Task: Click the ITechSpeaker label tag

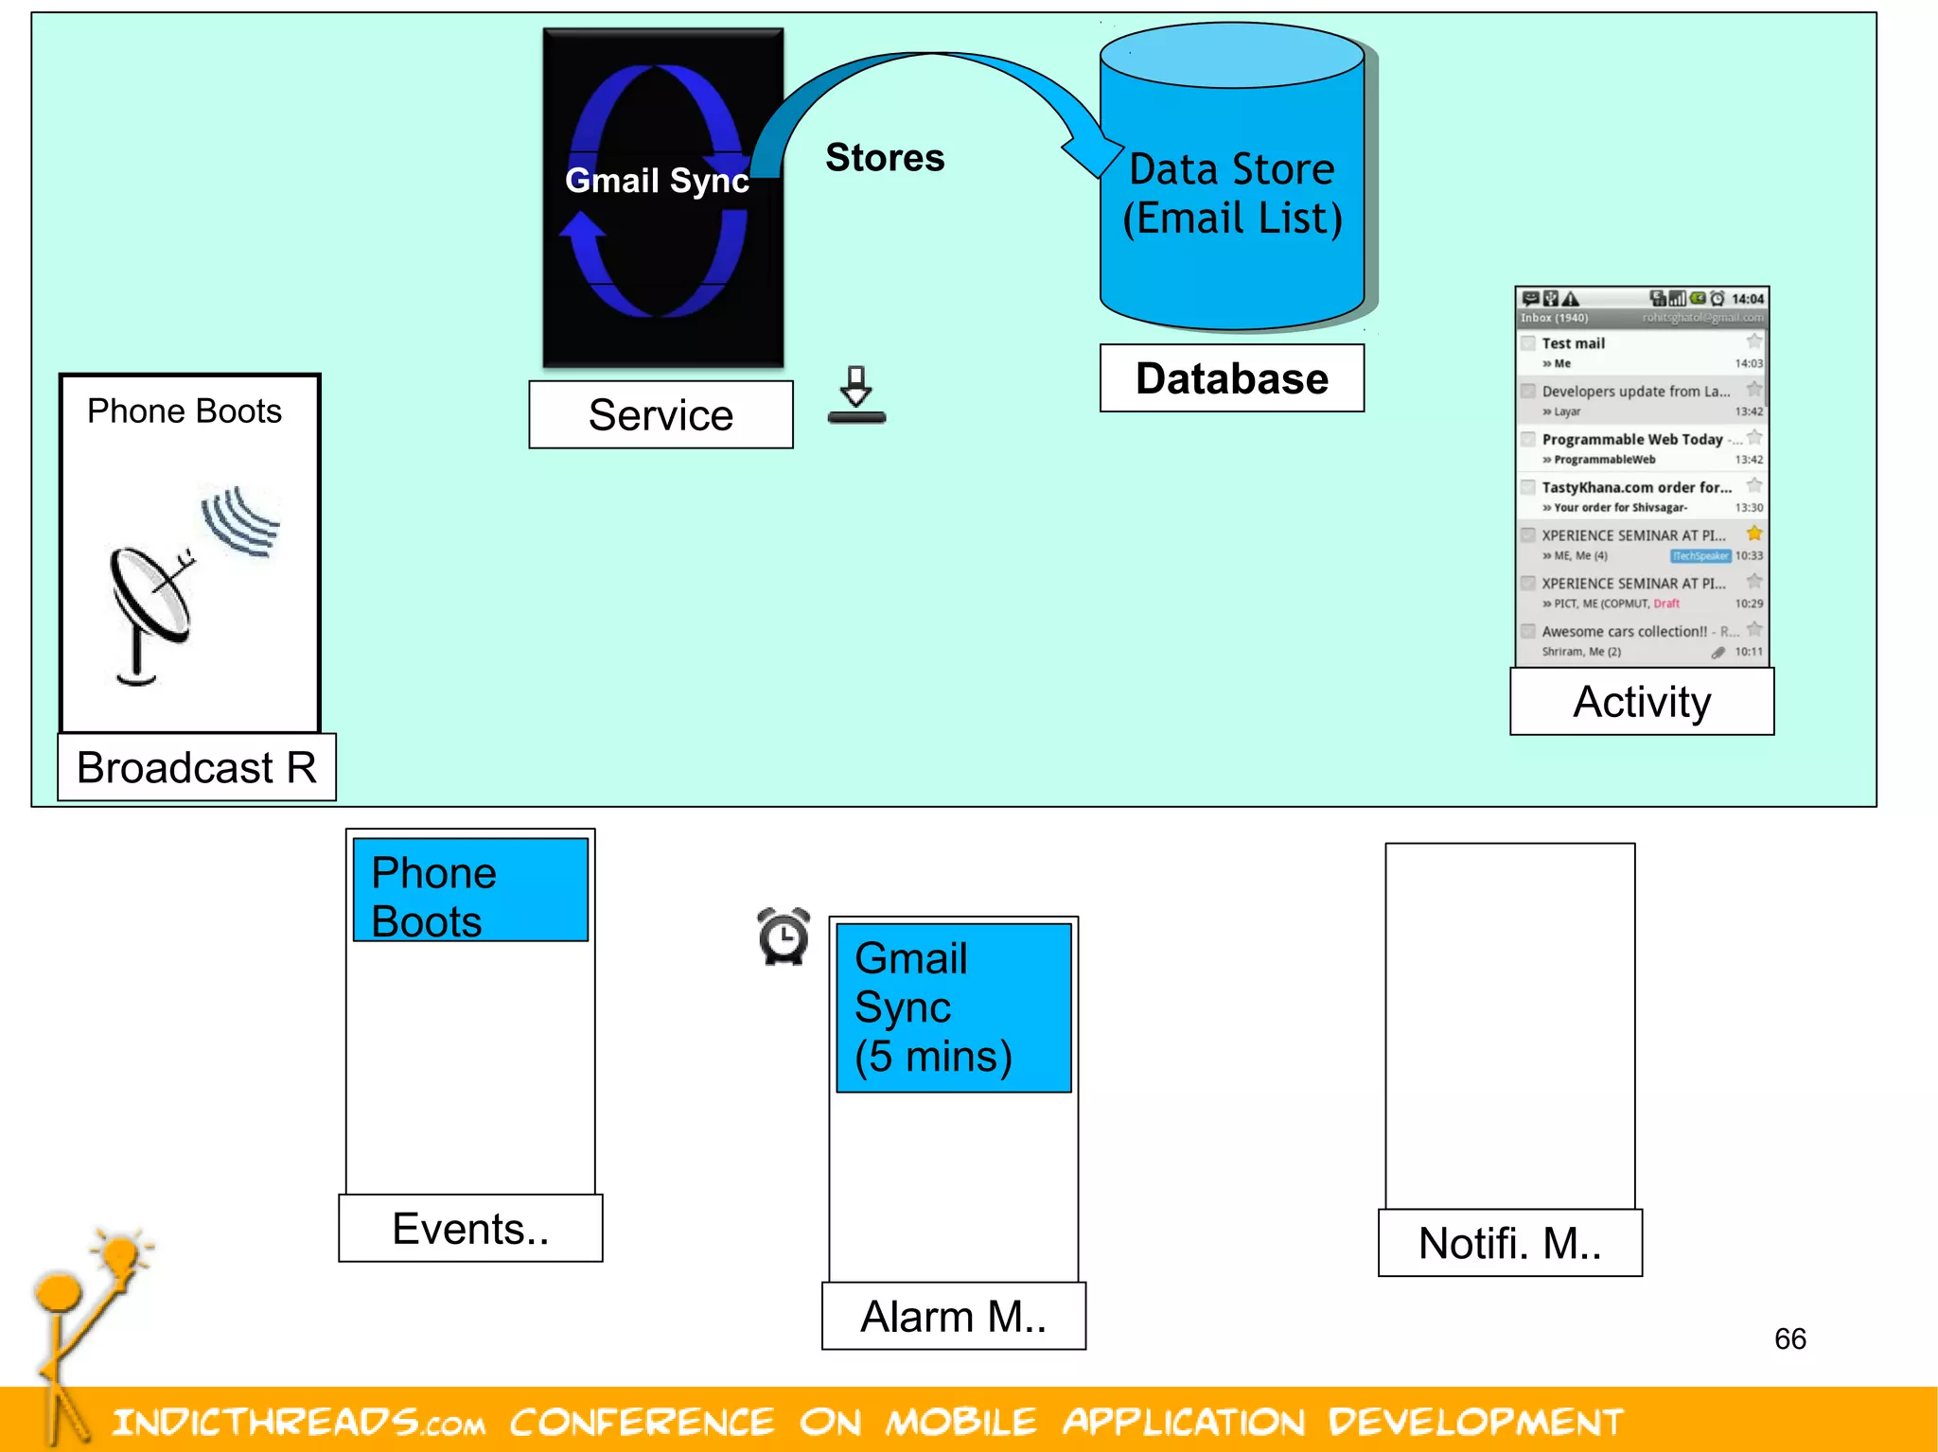Action: pyautogui.click(x=1700, y=556)
